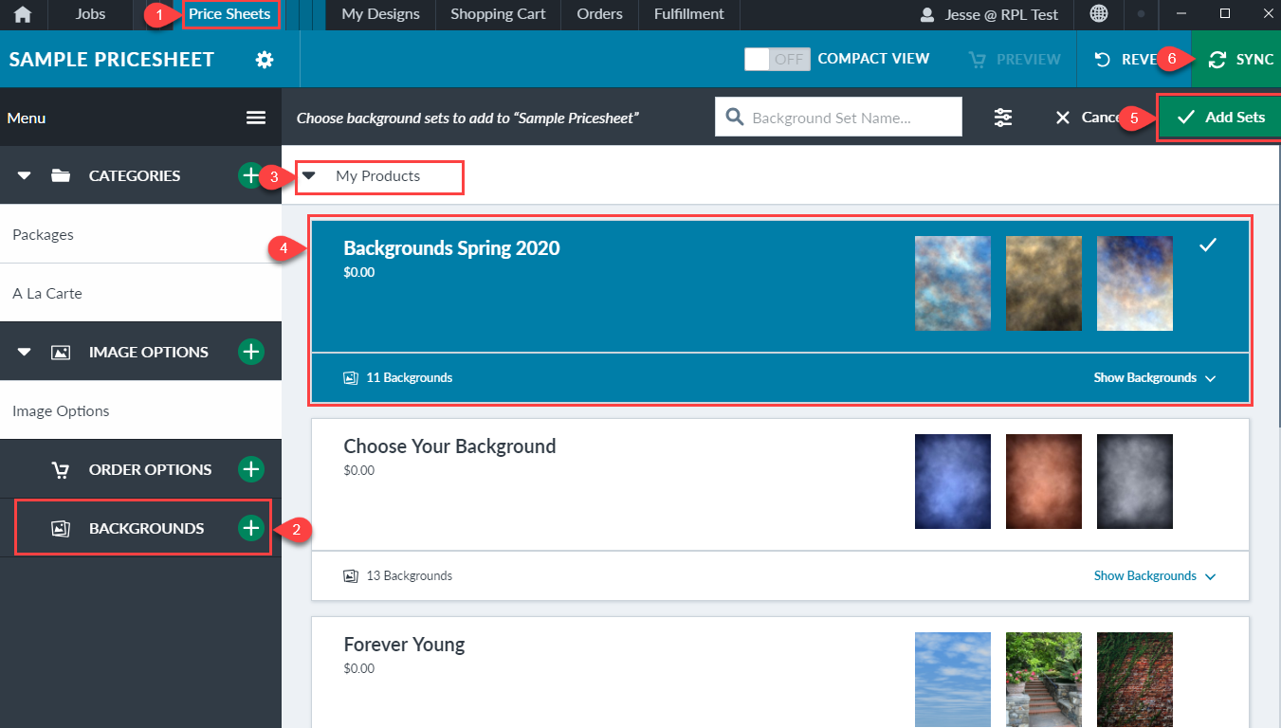Open the globe language icon
The width and height of the screenshot is (1281, 728).
point(1099,14)
